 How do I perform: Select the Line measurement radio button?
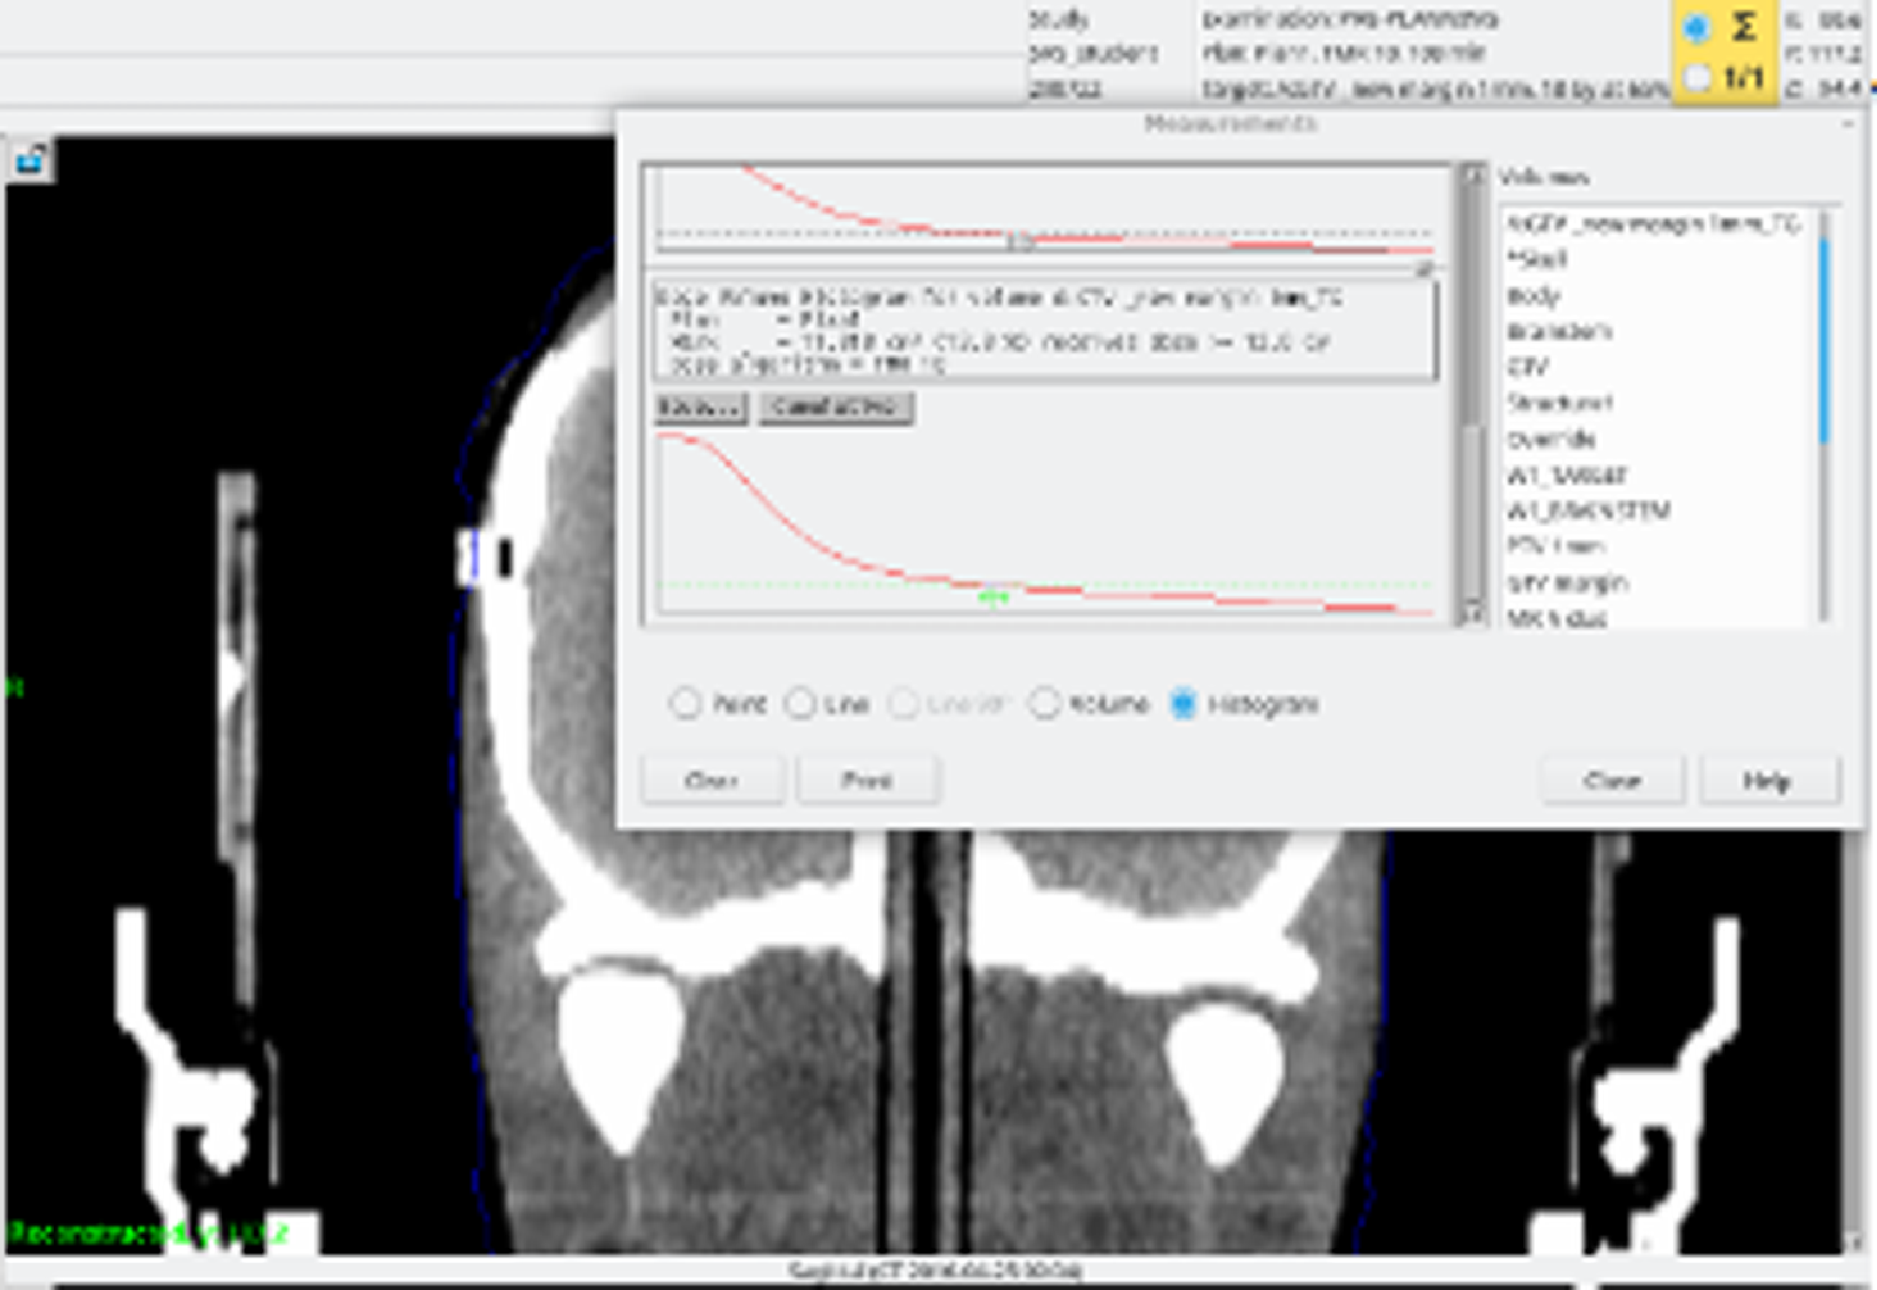[x=800, y=703]
